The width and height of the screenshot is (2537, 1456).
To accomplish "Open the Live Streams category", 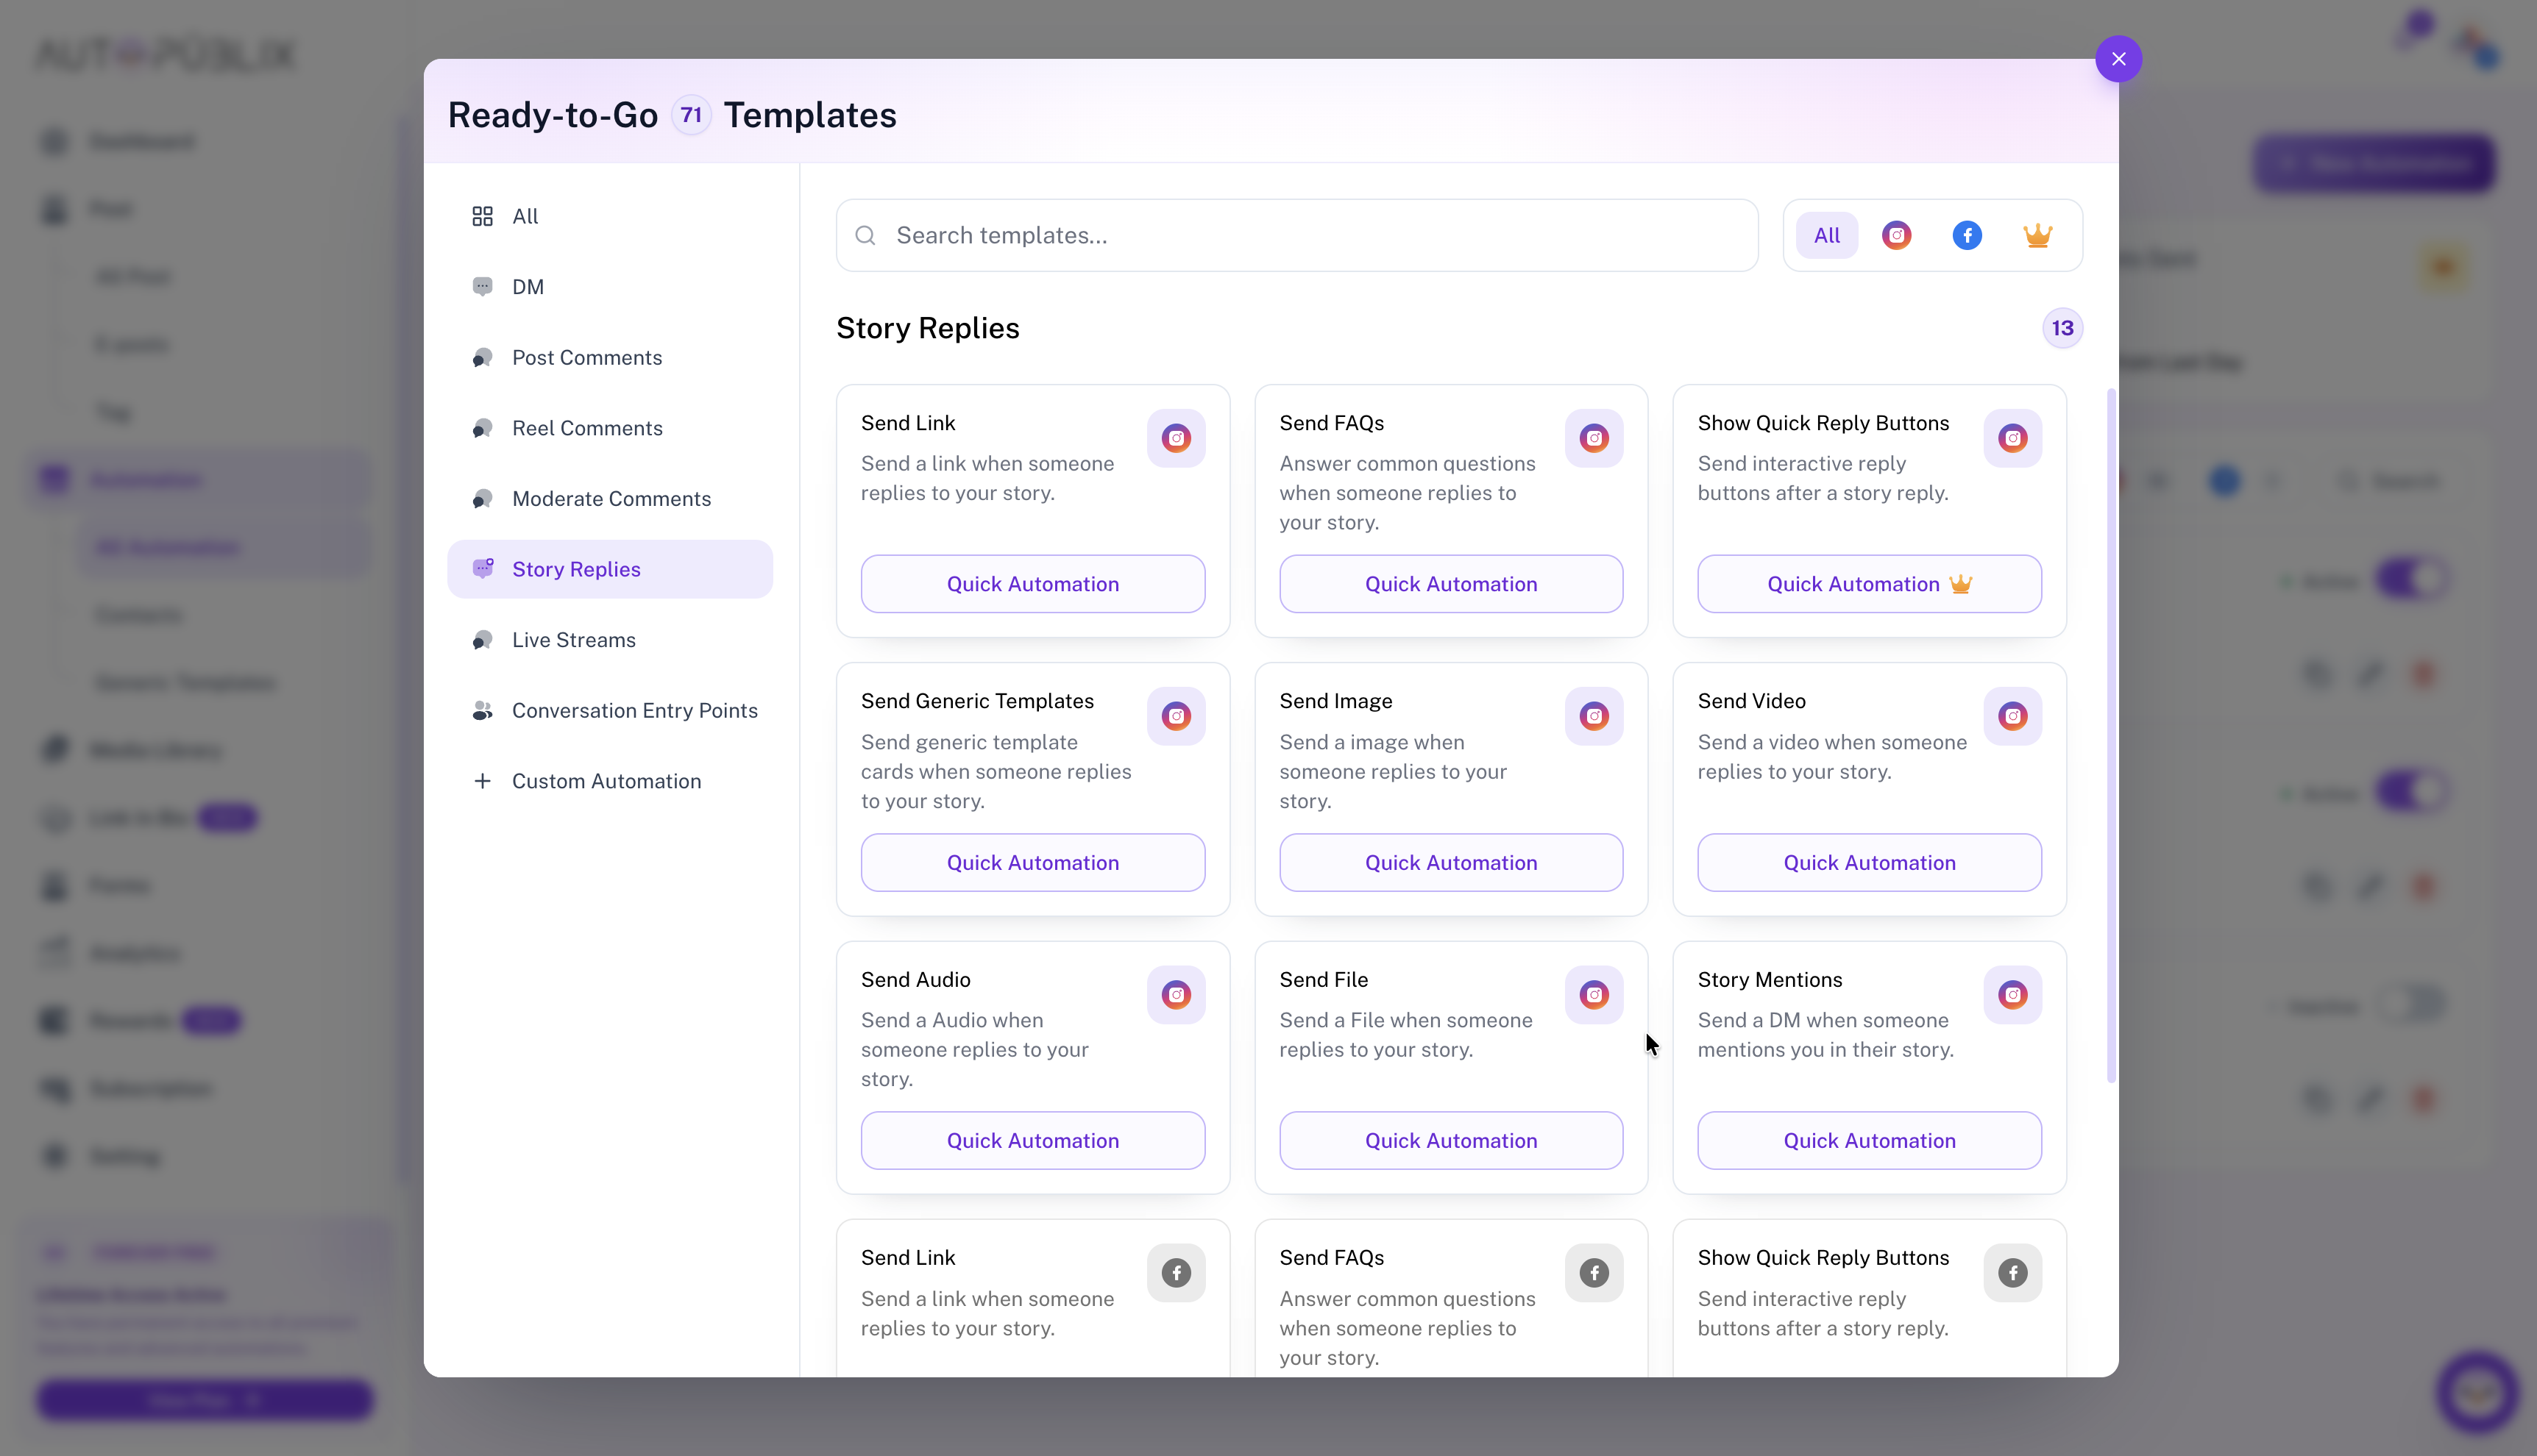I will pyautogui.click(x=609, y=640).
